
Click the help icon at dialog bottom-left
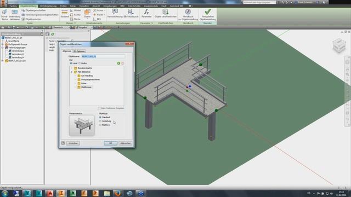click(63, 143)
